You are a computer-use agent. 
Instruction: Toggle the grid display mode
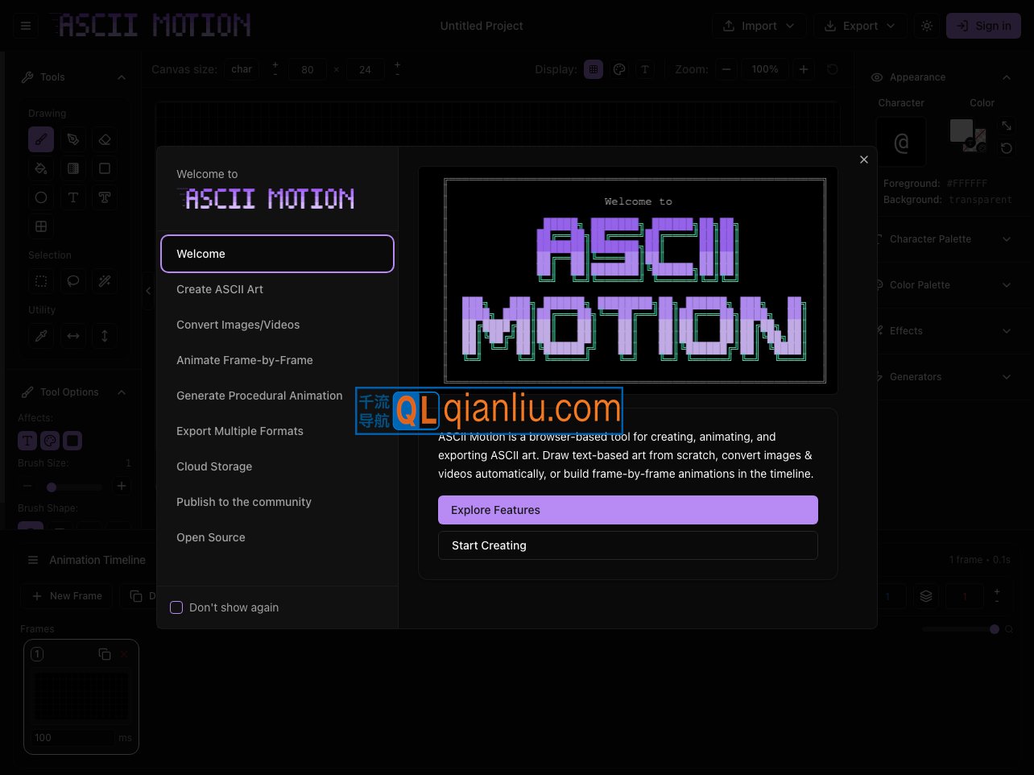[594, 69]
